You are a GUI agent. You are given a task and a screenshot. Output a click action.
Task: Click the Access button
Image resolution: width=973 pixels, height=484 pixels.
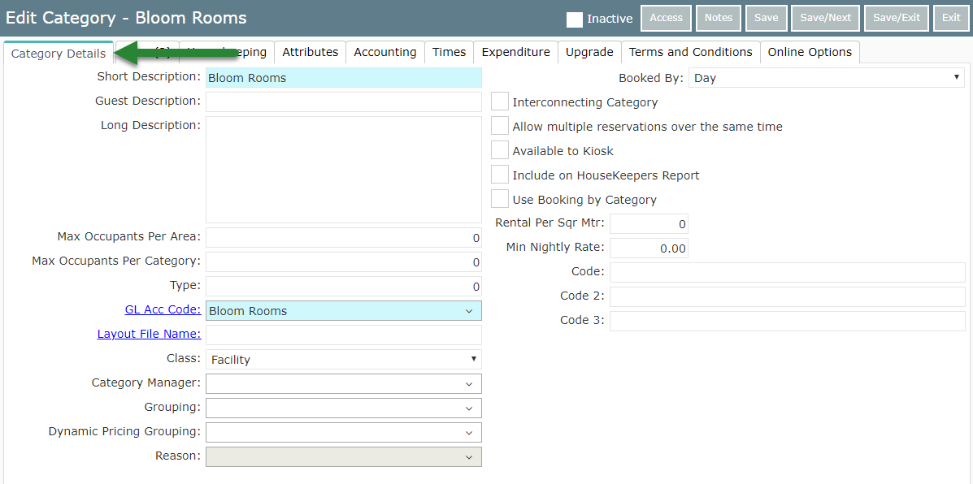667,18
